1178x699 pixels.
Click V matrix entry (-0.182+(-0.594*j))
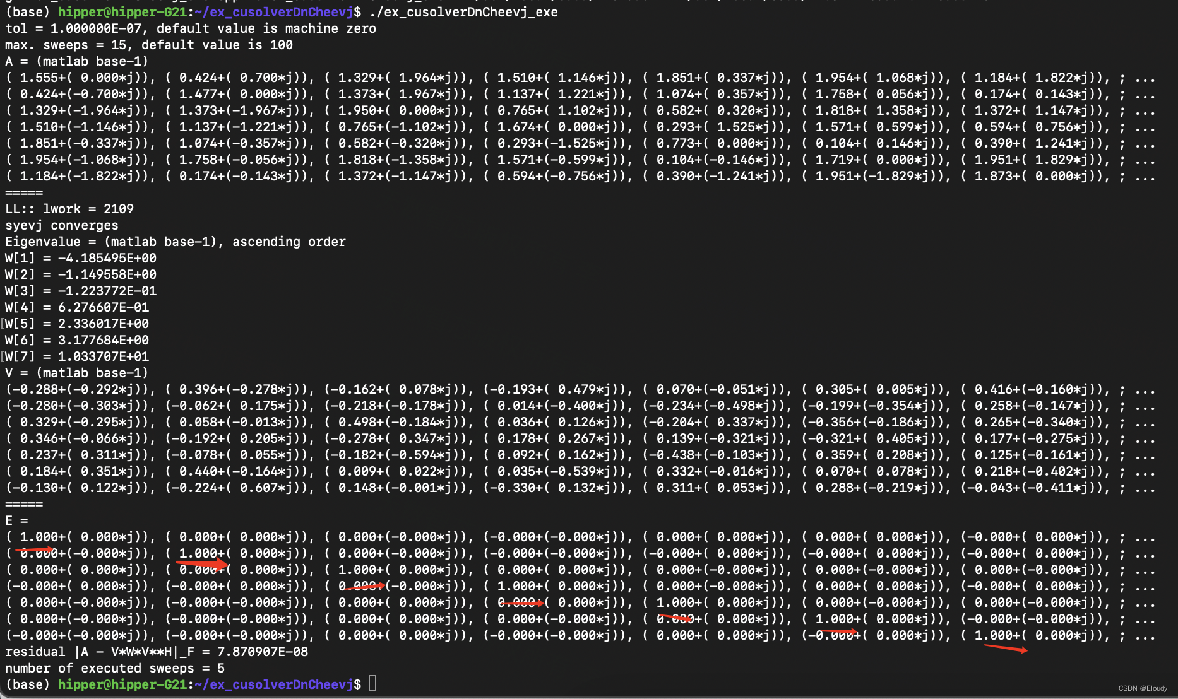pos(399,455)
